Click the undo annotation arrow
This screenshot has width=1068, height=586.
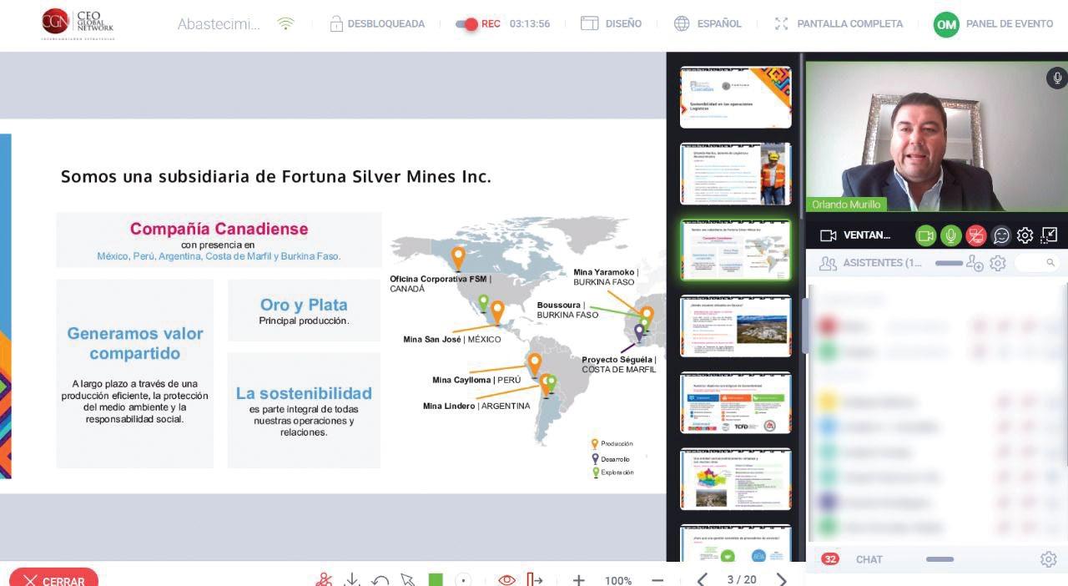tap(380, 579)
